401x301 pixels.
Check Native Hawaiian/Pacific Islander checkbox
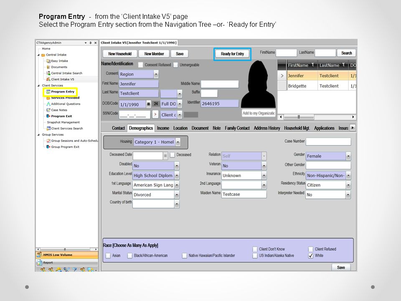(184, 255)
